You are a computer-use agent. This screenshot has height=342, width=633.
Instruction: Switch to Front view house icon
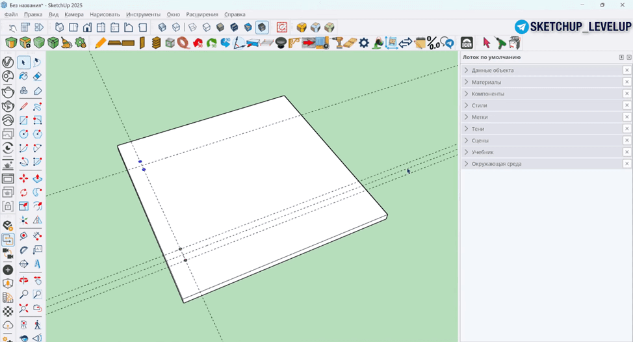point(87,27)
